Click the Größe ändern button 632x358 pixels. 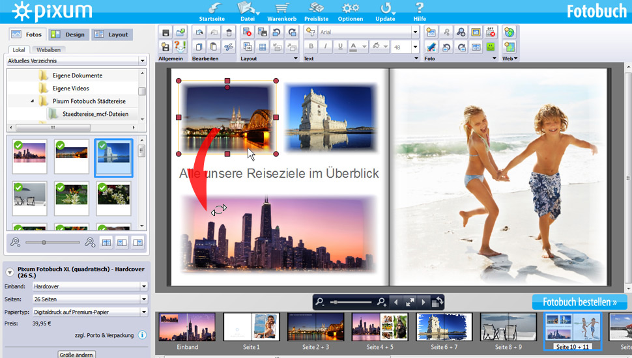coord(77,354)
